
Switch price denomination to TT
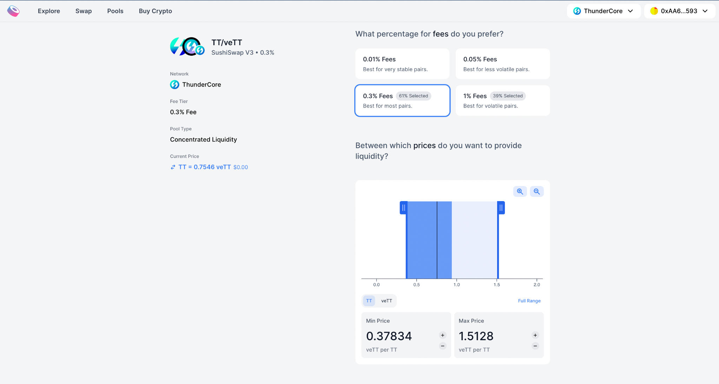pos(369,301)
